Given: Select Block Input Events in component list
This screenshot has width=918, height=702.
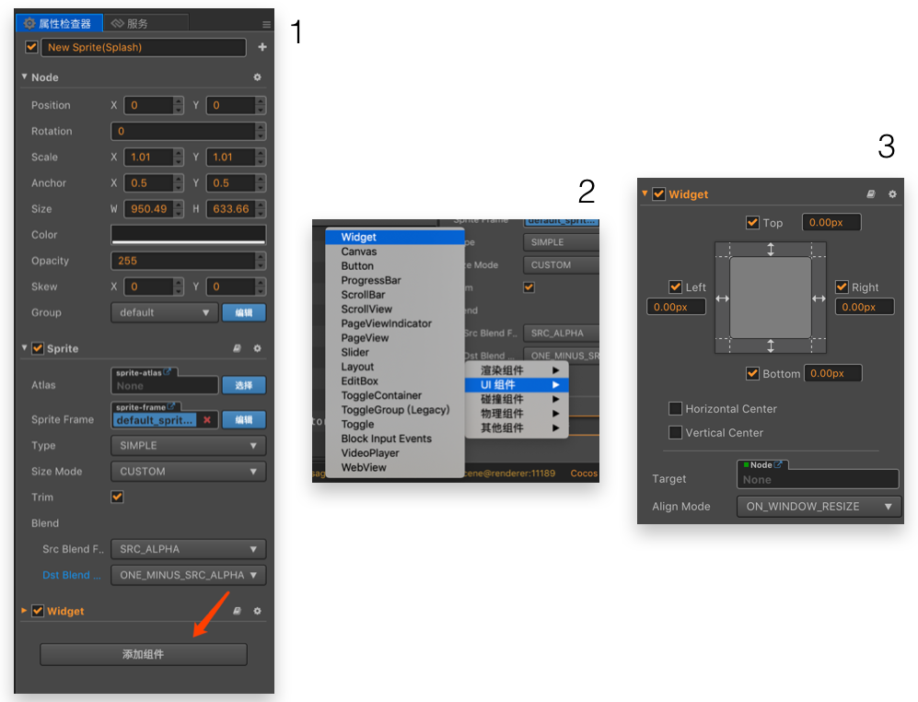Looking at the screenshot, I should (x=395, y=439).
